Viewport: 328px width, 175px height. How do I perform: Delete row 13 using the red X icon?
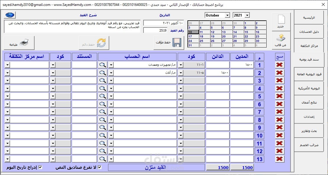[x=279, y=159]
